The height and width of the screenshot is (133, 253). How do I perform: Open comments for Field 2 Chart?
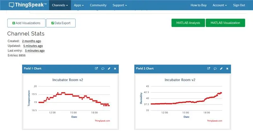click(x=215, y=69)
